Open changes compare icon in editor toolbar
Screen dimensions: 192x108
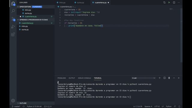pyautogui.click(x=164, y=2)
